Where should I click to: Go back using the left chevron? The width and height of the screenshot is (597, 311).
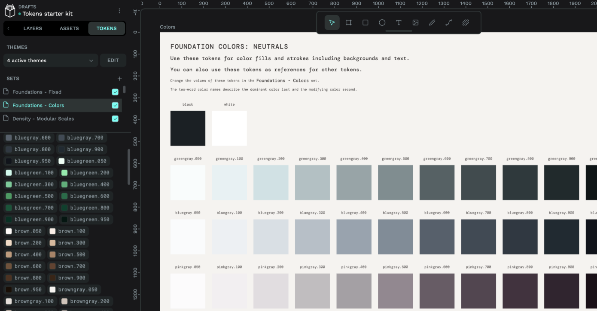coord(9,28)
